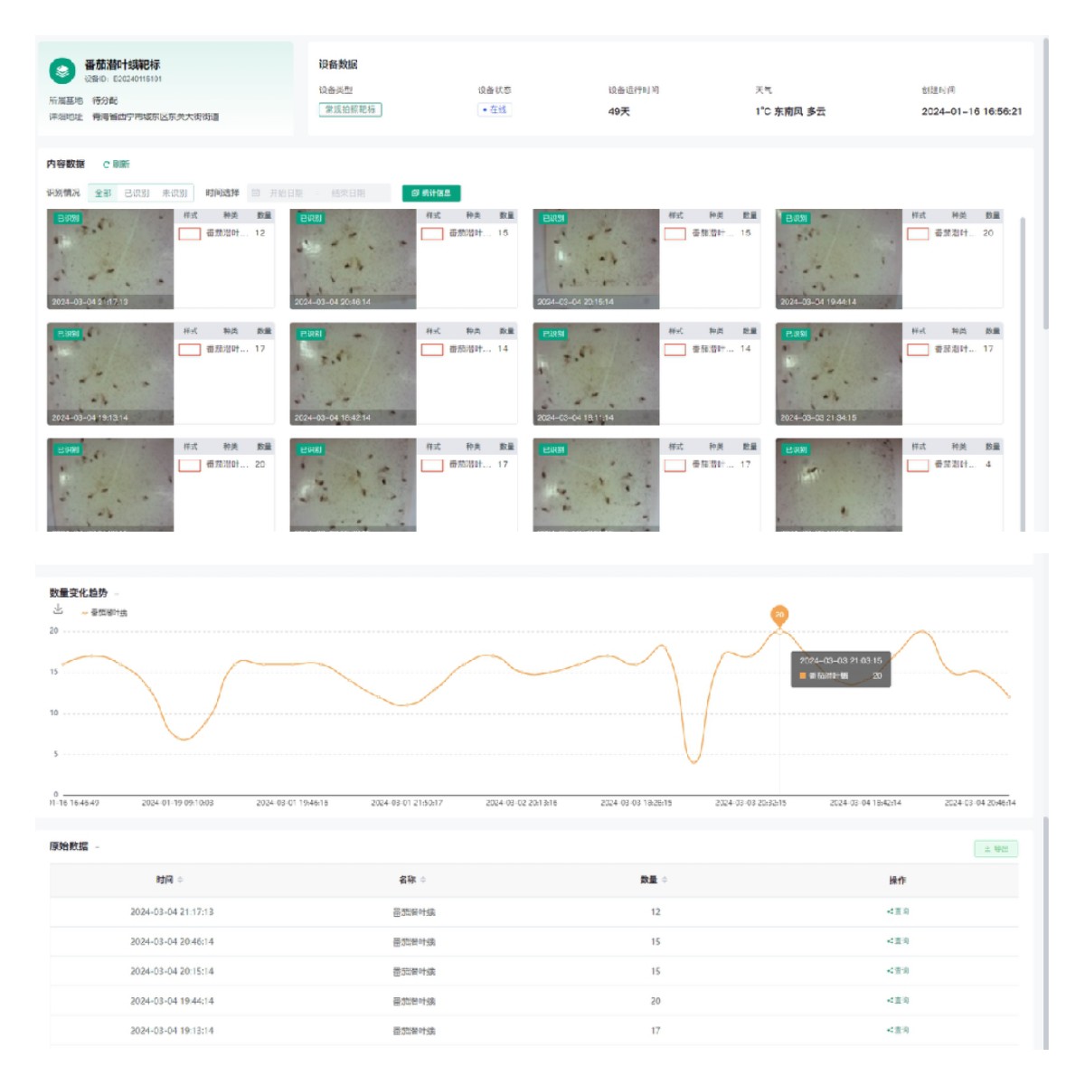Viewport: 1085px width, 1085px height.
Task: Click the 刷新 refresh icon
Action: [x=106, y=165]
